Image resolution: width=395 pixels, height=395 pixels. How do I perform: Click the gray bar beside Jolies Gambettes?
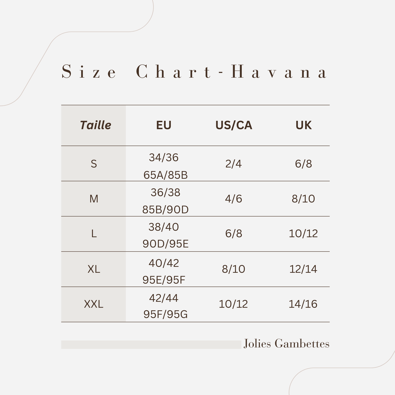[x=151, y=344]
